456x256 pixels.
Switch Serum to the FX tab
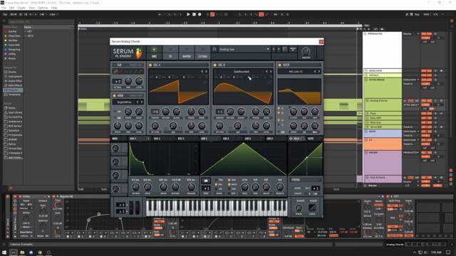point(170,53)
